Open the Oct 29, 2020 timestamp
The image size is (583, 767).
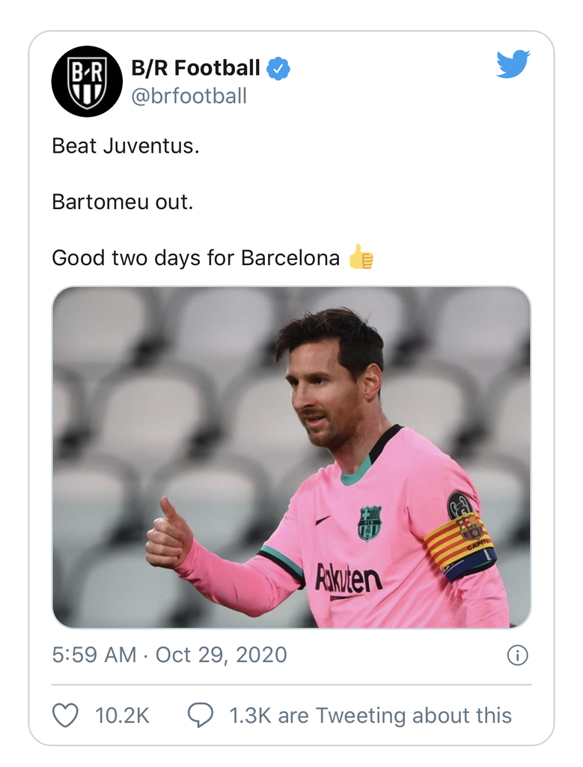221,655
